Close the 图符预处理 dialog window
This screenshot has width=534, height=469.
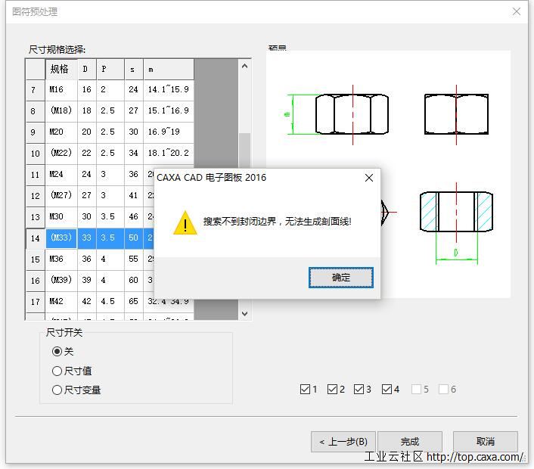pos(517,11)
